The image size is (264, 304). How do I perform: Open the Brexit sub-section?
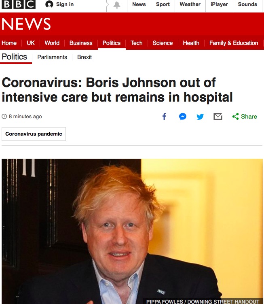[x=84, y=57]
